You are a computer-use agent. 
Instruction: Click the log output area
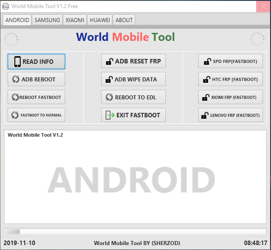[135, 177]
